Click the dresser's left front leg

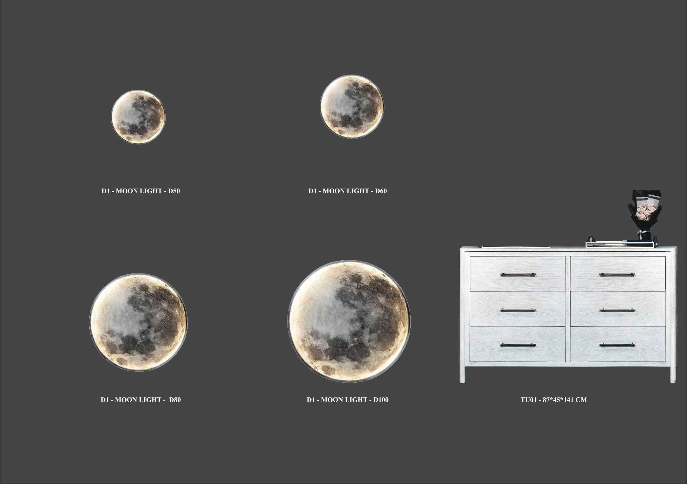[463, 375]
